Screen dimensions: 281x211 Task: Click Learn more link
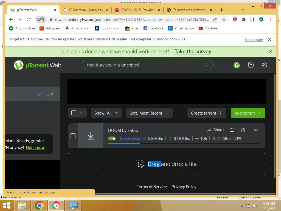tap(254, 40)
